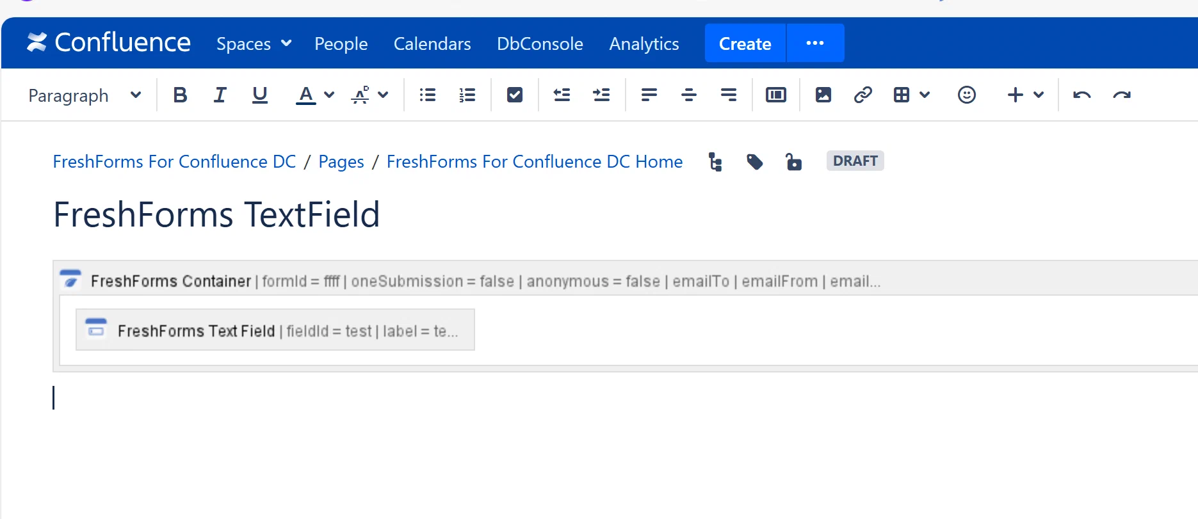Open page restrictions lock icon
Screen dimensions: 1198x519
tap(794, 162)
